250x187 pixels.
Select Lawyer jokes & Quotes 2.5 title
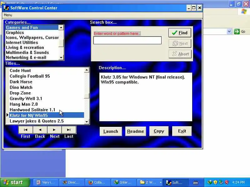point(46,121)
